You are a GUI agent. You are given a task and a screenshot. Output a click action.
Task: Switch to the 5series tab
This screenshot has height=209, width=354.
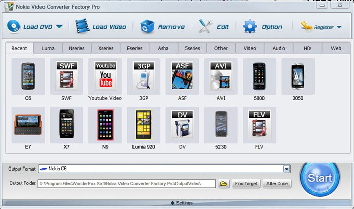[192, 48]
